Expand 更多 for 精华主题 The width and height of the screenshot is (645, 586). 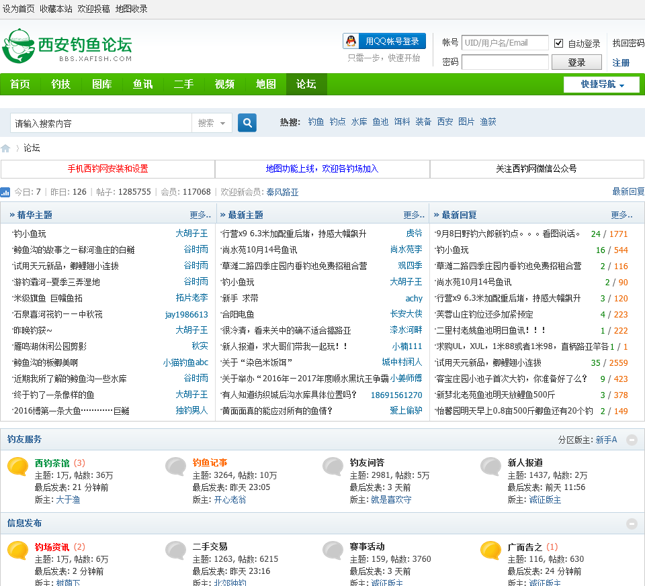(x=200, y=215)
